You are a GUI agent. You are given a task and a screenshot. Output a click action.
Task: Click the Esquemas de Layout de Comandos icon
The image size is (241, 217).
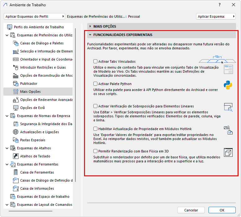pos(13,205)
